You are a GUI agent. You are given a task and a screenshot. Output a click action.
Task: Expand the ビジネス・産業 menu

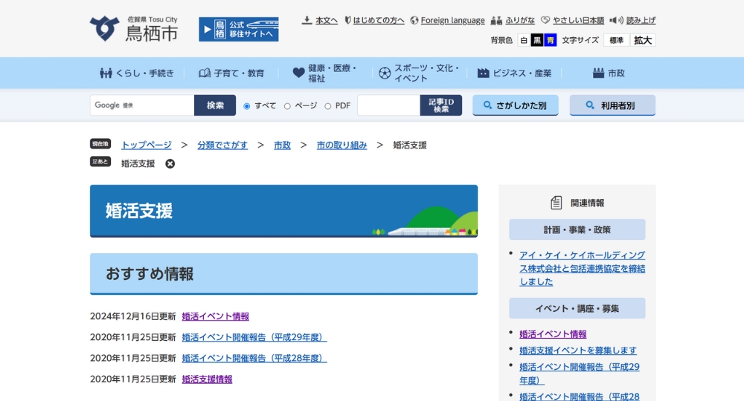coord(514,73)
